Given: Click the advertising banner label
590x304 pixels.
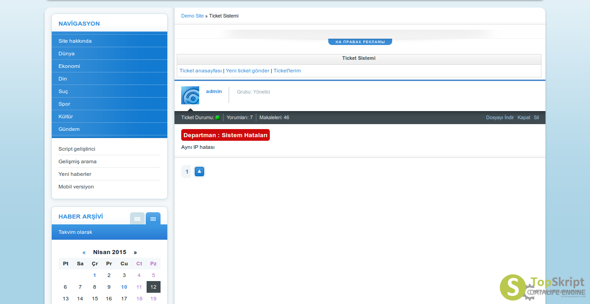Looking at the screenshot, I should coord(360,42).
